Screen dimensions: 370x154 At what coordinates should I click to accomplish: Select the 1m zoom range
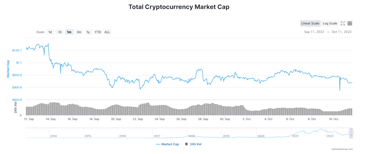point(69,32)
